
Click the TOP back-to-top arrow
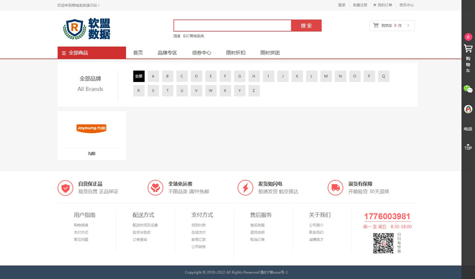pos(468,146)
